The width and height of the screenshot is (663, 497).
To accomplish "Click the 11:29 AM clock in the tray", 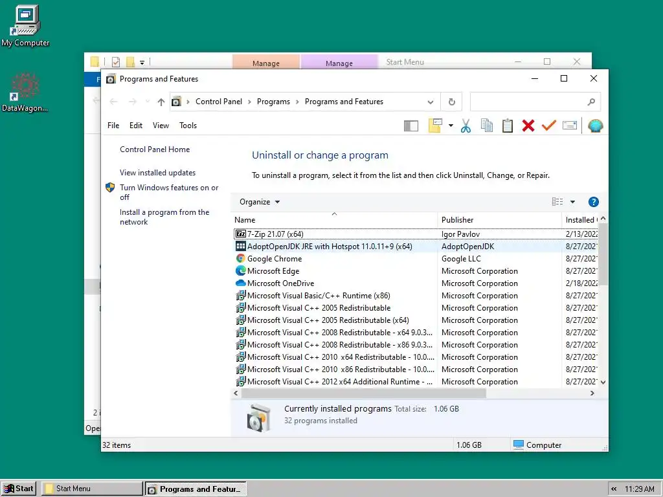I will [639, 489].
